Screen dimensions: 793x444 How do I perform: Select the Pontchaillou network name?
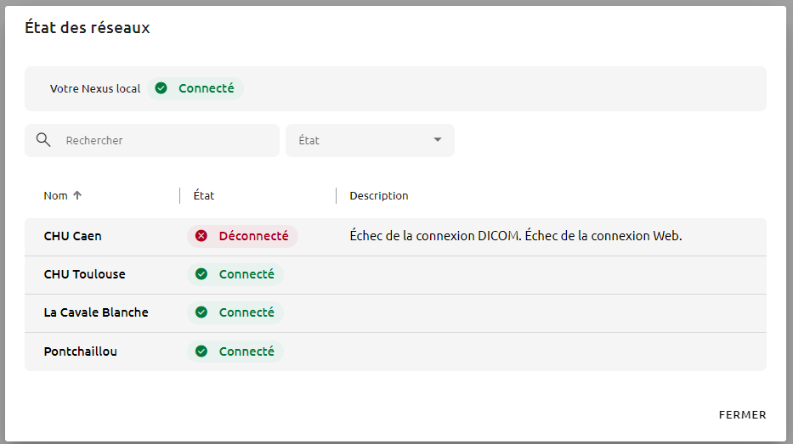point(81,351)
